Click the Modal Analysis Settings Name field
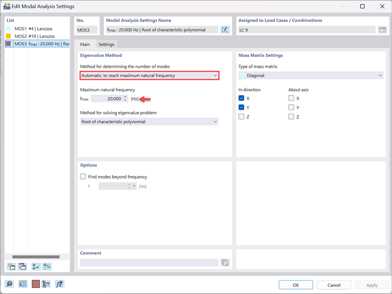Image resolution: width=392 pixels, height=294 pixels. pos(162,30)
